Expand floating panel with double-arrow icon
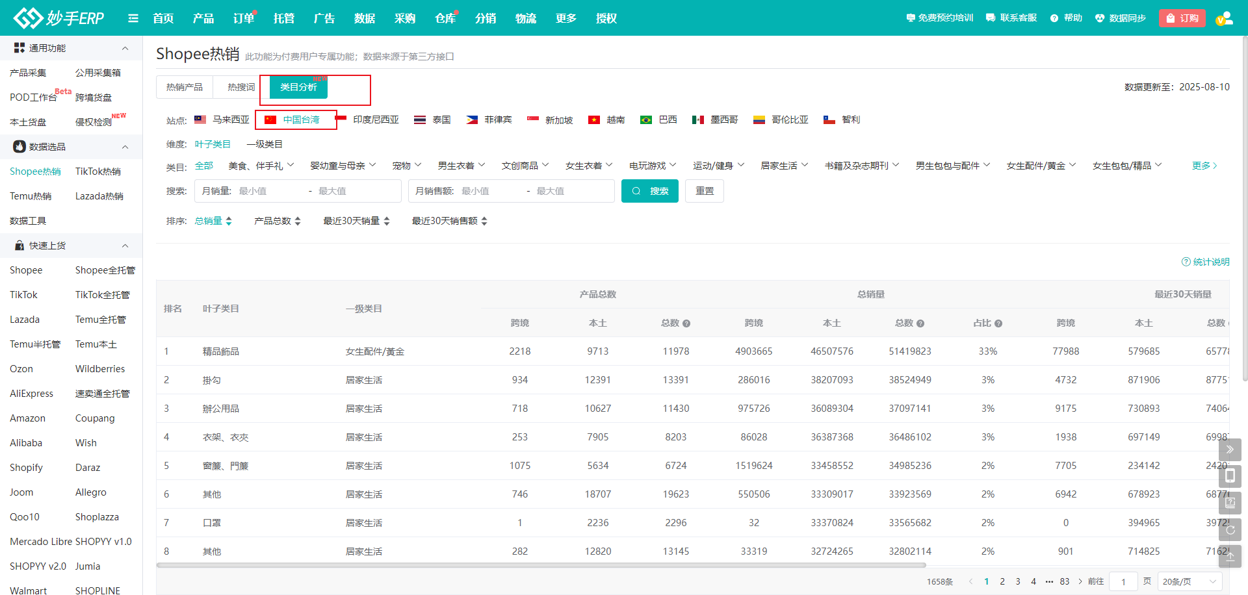 (x=1230, y=449)
